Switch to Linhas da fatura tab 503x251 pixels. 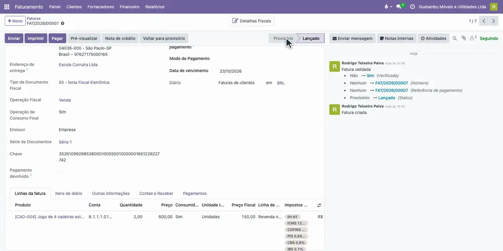coord(30,193)
